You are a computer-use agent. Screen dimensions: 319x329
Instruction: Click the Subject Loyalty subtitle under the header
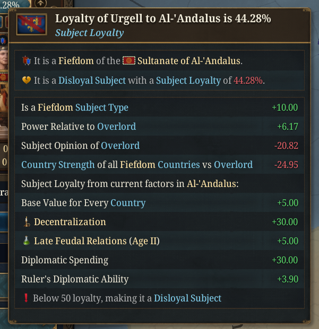click(89, 33)
